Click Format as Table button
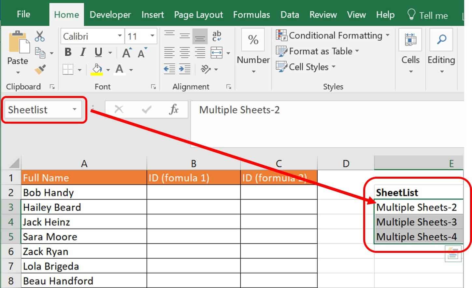Screen dimensions: 472x288 coord(318,51)
